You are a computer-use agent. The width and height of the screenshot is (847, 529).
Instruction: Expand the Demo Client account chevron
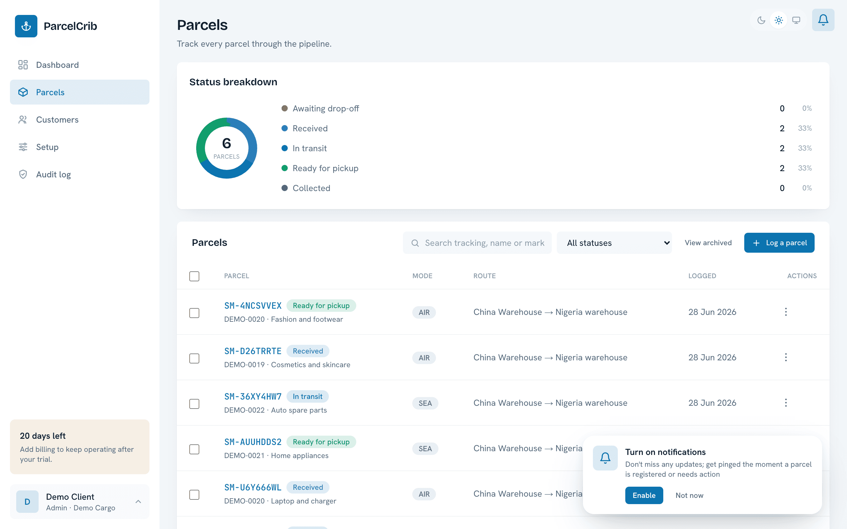[x=138, y=502]
